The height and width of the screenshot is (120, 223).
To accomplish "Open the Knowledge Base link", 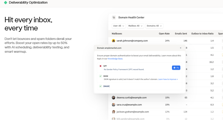I will pos(115,59).
